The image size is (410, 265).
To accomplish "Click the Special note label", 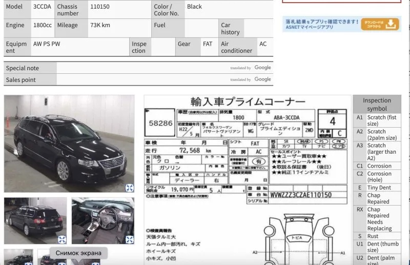I will [23, 68].
